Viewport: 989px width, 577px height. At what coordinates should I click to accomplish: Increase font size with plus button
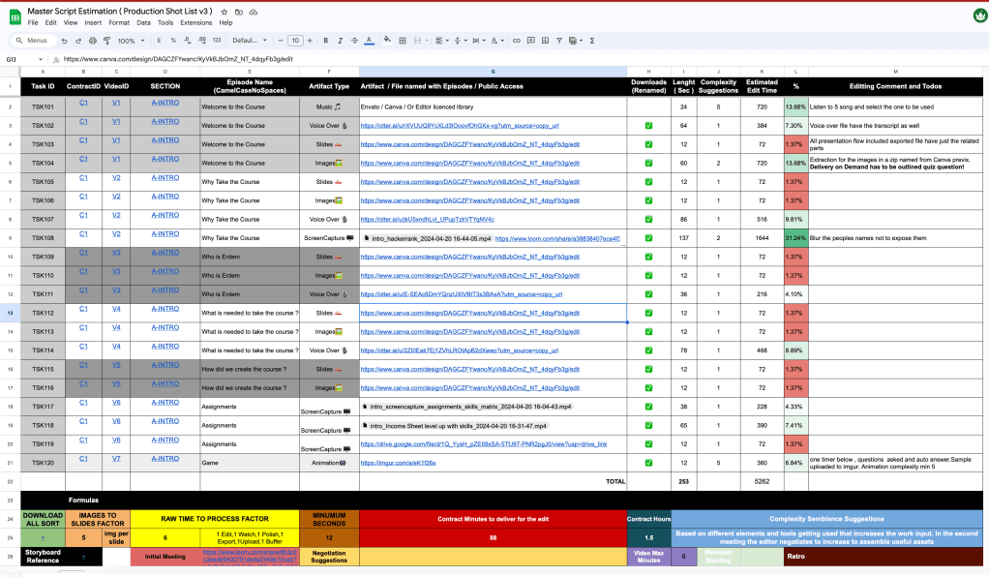[x=310, y=41]
